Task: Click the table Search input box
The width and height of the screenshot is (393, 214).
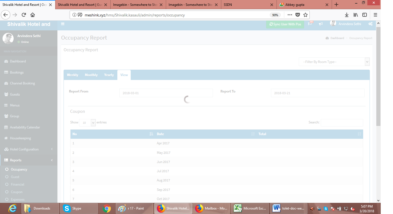Action: (x=342, y=123)
